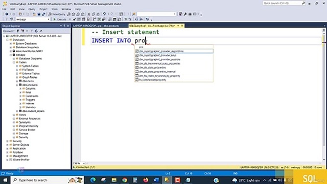
Task: Click the Undo arrow icon
Action: click(x=104, y=14)
